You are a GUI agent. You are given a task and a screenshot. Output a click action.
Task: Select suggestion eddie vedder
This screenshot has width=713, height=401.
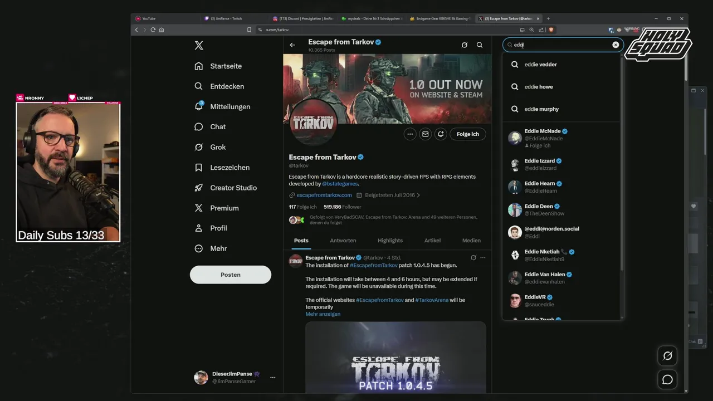pos(561,65)
